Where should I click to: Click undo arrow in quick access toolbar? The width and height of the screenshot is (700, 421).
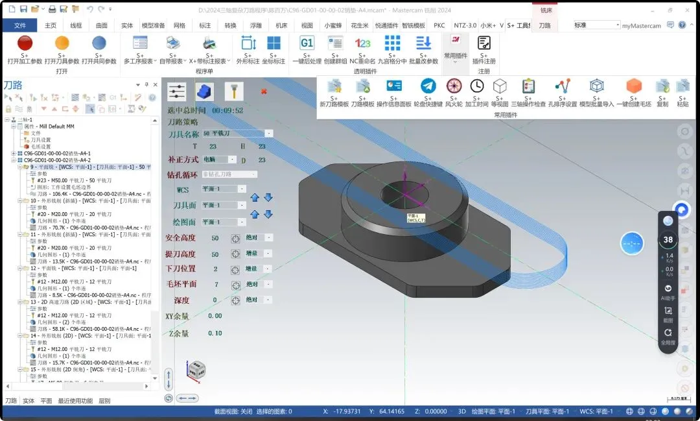point(89,9)
